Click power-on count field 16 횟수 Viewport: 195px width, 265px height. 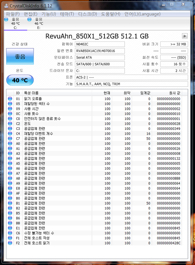pos(174,64)
